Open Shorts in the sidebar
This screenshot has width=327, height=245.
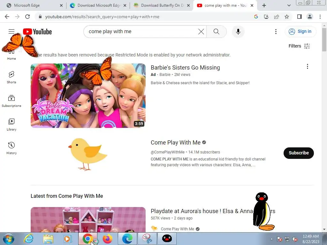11,77
